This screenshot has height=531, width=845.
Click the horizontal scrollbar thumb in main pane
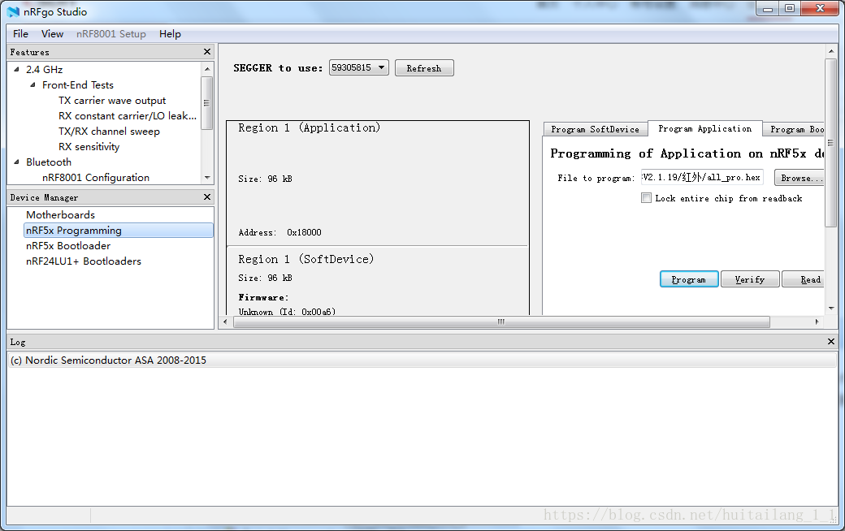(x=501, y=322)
